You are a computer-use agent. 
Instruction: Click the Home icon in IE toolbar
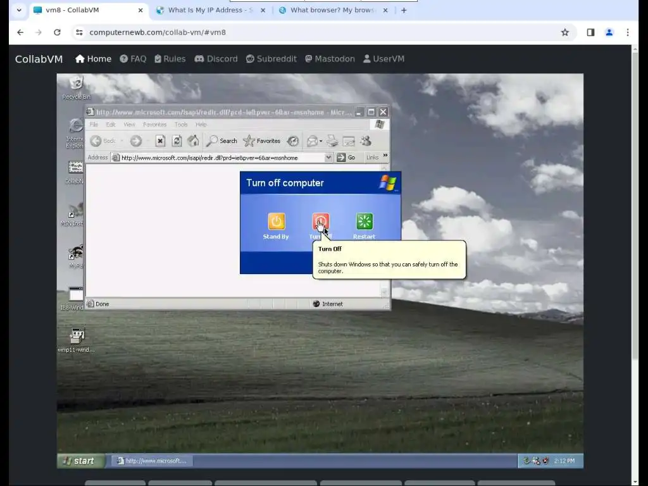193,141
